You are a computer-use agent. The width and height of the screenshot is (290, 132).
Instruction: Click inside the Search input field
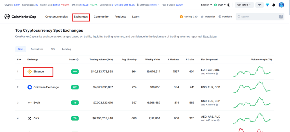(x=260, y=17)
